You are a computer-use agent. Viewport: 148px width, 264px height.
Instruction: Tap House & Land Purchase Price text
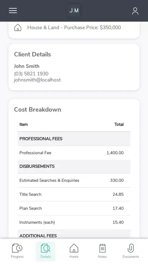click(x=74, y=28)
